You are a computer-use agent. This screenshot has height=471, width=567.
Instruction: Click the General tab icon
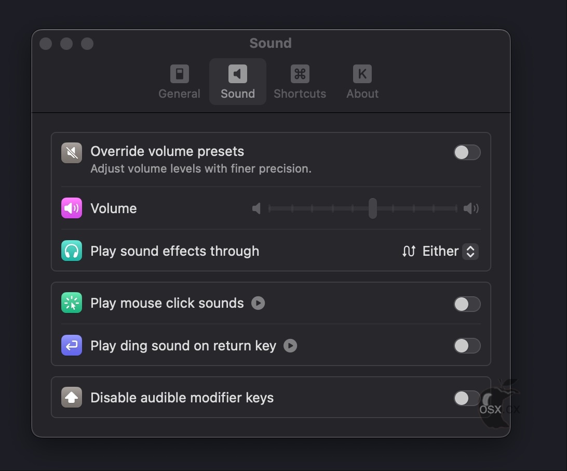(179, 73)
